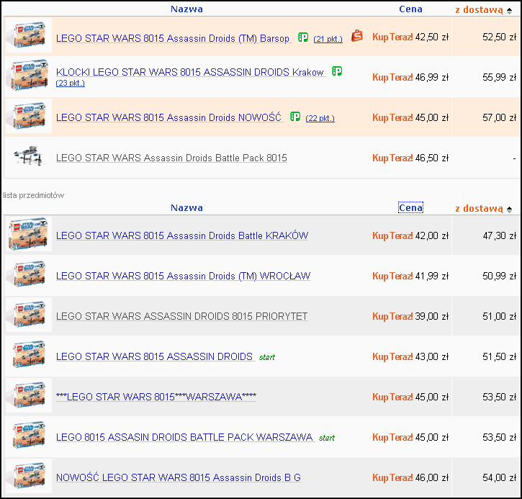The height and width of the screenshot is (499, 522).
Task: Select the 47,30 zł delivery price
Action: [499, 235]
